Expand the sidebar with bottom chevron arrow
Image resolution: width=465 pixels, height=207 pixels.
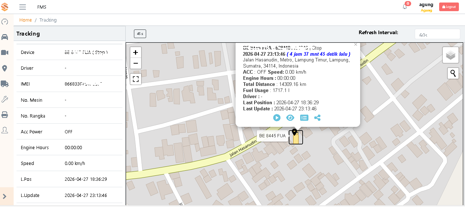point(5,196)
